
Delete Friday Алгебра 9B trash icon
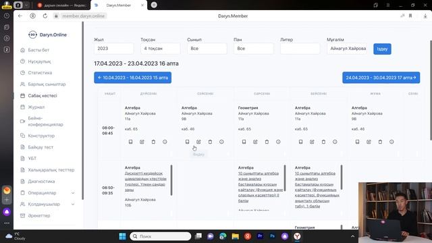pos(380,142)
